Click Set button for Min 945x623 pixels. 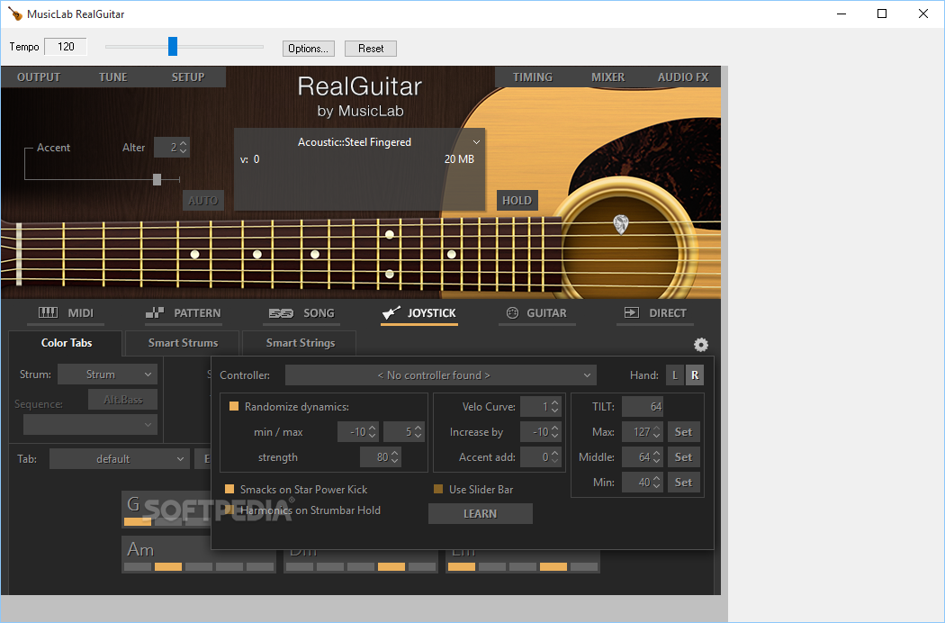pyautogui.click(x=683, y=482)
